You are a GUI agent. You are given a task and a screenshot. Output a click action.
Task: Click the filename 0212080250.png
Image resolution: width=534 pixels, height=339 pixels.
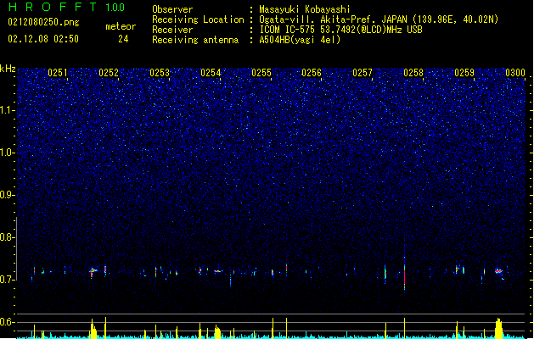[x=43, y=23]
